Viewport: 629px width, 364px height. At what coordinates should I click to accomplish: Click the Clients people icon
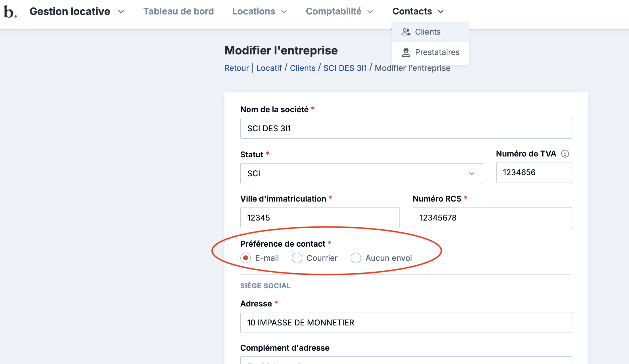coord(406,32)
